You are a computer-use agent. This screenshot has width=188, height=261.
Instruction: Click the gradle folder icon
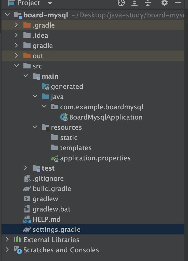point(27,45)
